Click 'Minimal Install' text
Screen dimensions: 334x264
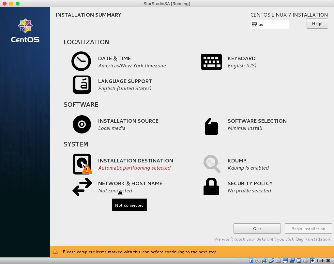click(245, 128)
